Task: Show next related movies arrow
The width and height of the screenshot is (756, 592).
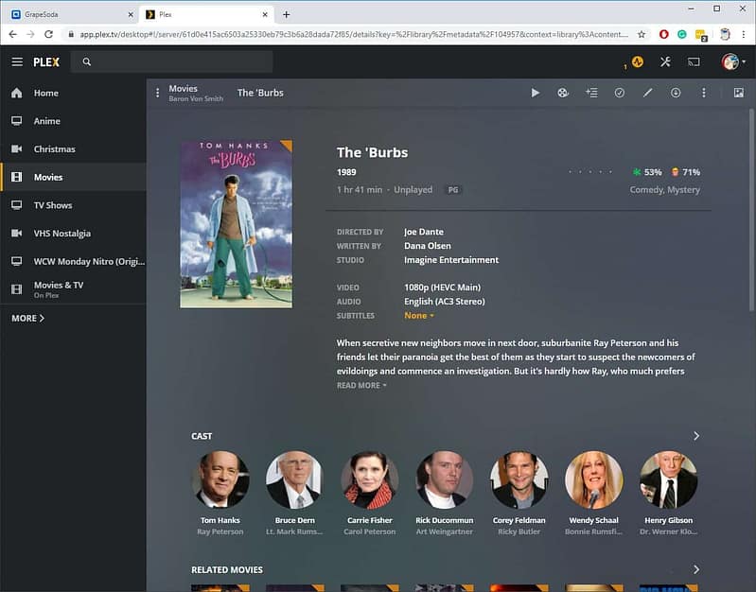Action: pyautogui.click(x=695, y=569)
